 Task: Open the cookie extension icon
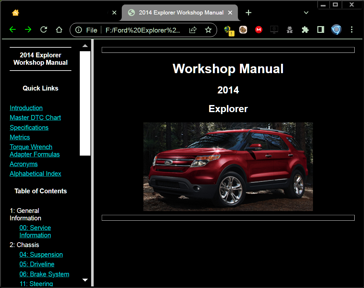[x=243, y=30]
